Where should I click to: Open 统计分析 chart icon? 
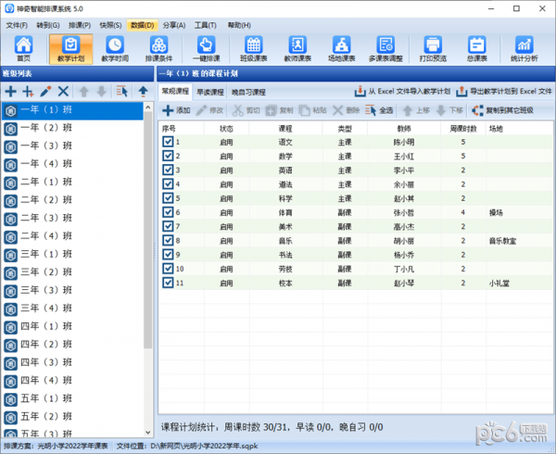(x=524, y=49)
